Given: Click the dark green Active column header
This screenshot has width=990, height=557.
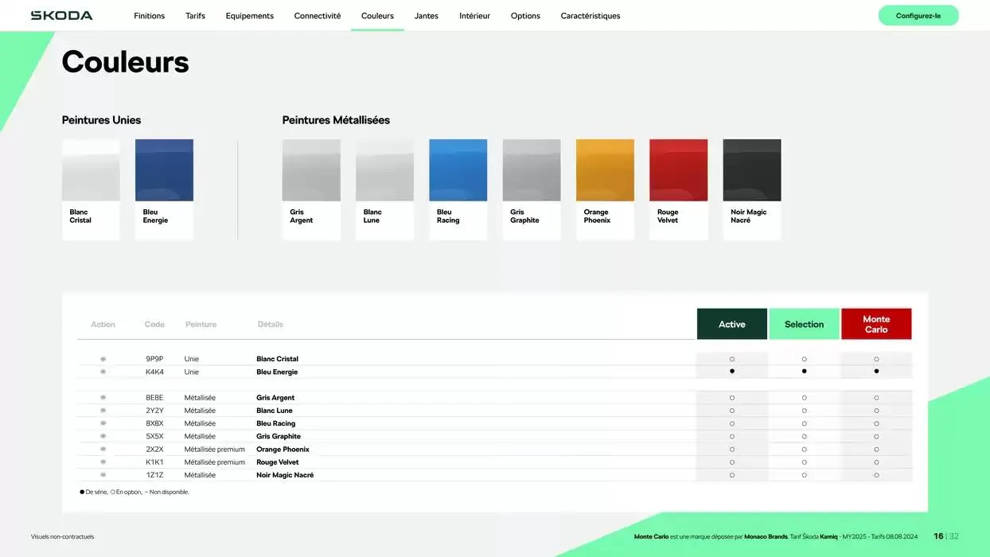Looking at the screenshot, I should coord(732,324).
